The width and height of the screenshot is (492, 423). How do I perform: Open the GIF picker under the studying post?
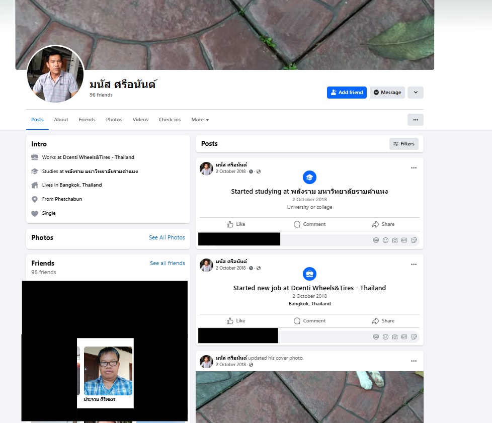(x=404, y=240)
